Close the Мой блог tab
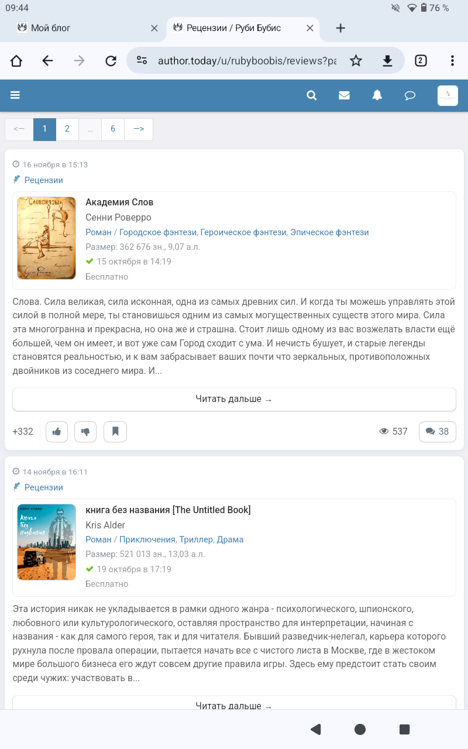 pyautogui.click(x=154, y=28)
